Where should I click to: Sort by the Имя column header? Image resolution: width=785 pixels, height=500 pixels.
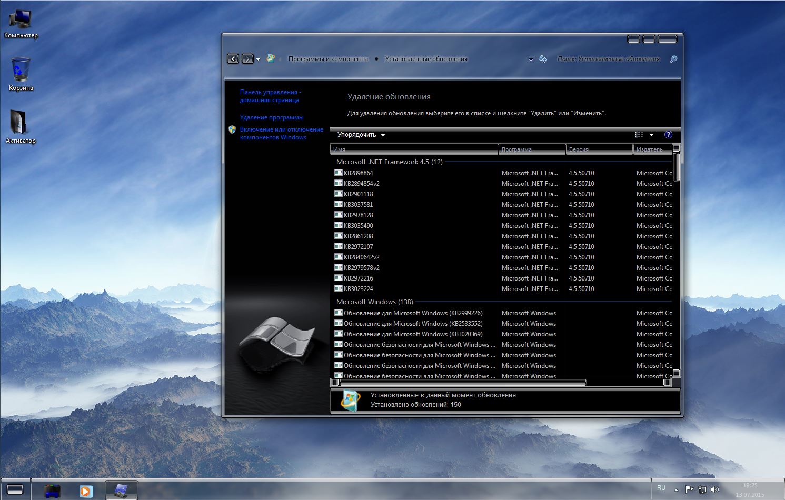pos(414,149)
